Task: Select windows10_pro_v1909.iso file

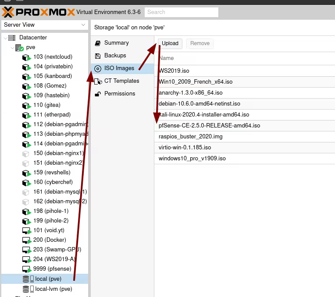Action: click(245, 159)
